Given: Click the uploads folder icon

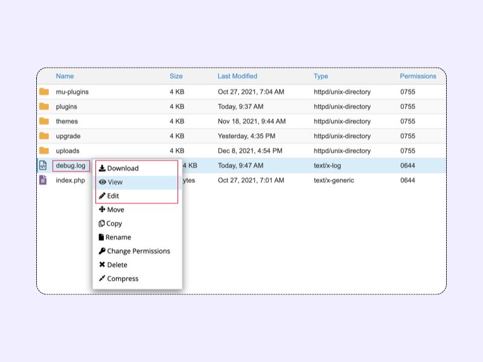Looking at the screenshot, I should tap(44, 150).
